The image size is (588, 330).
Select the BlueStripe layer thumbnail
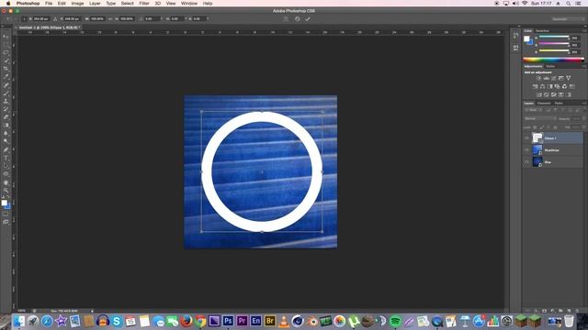(x=537, y=150)
